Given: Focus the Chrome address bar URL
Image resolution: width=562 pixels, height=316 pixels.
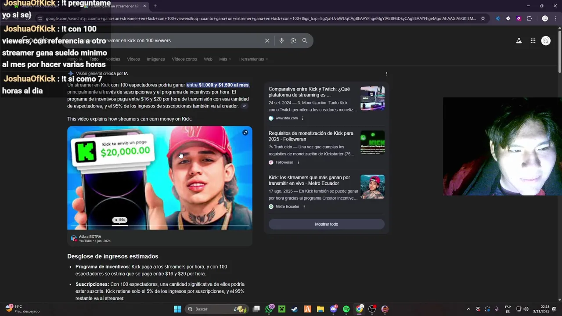Looking at the screenshot, I should click(x=261, y=18).
